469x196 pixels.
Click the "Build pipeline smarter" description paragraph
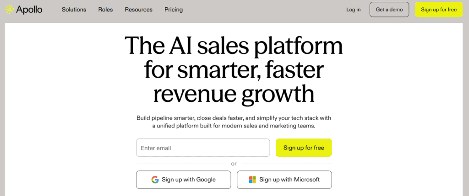coord(234,122)
